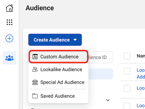The height and width of the screenshot is (109, 145).
Task: Expand the chevron below the filter panel
Action: point(108,100)
